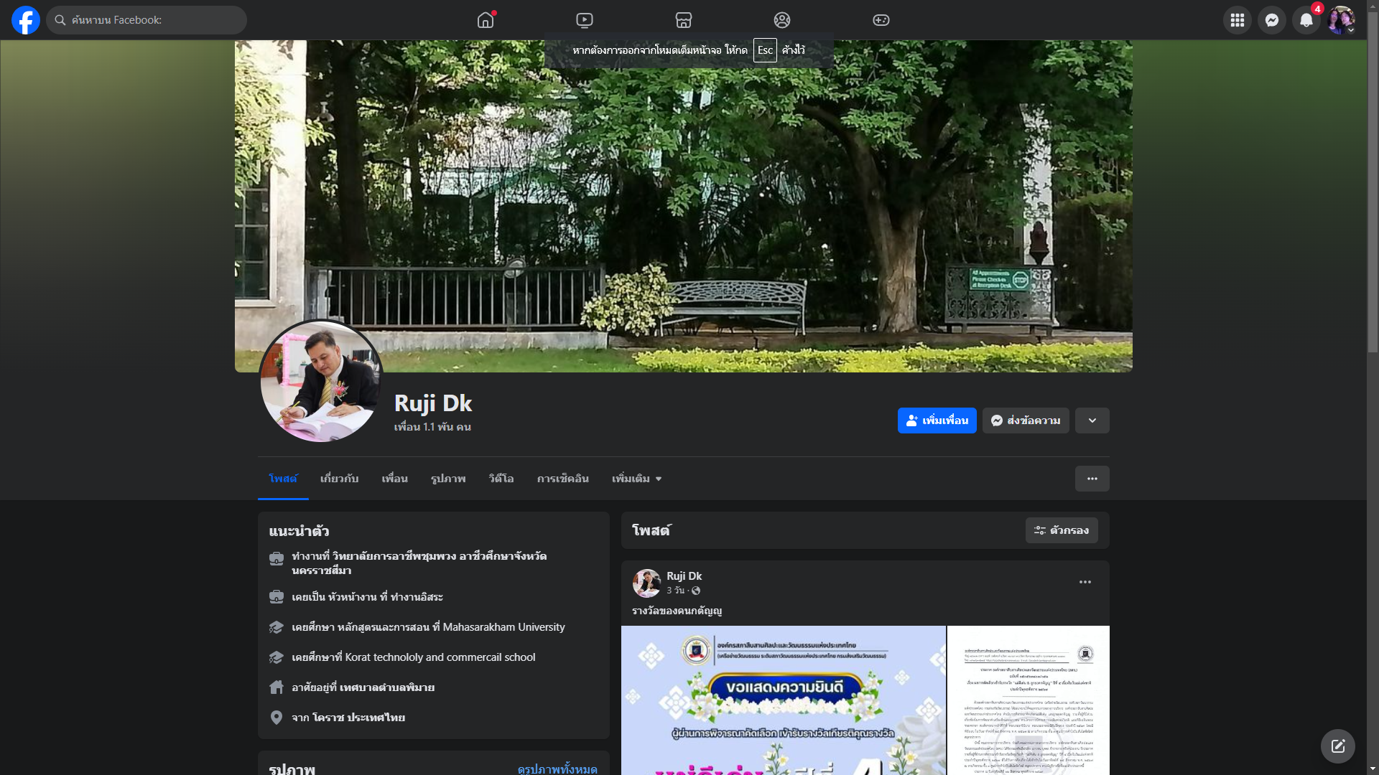Click the ส่งข้อความ button

[x=1026, y=421]
